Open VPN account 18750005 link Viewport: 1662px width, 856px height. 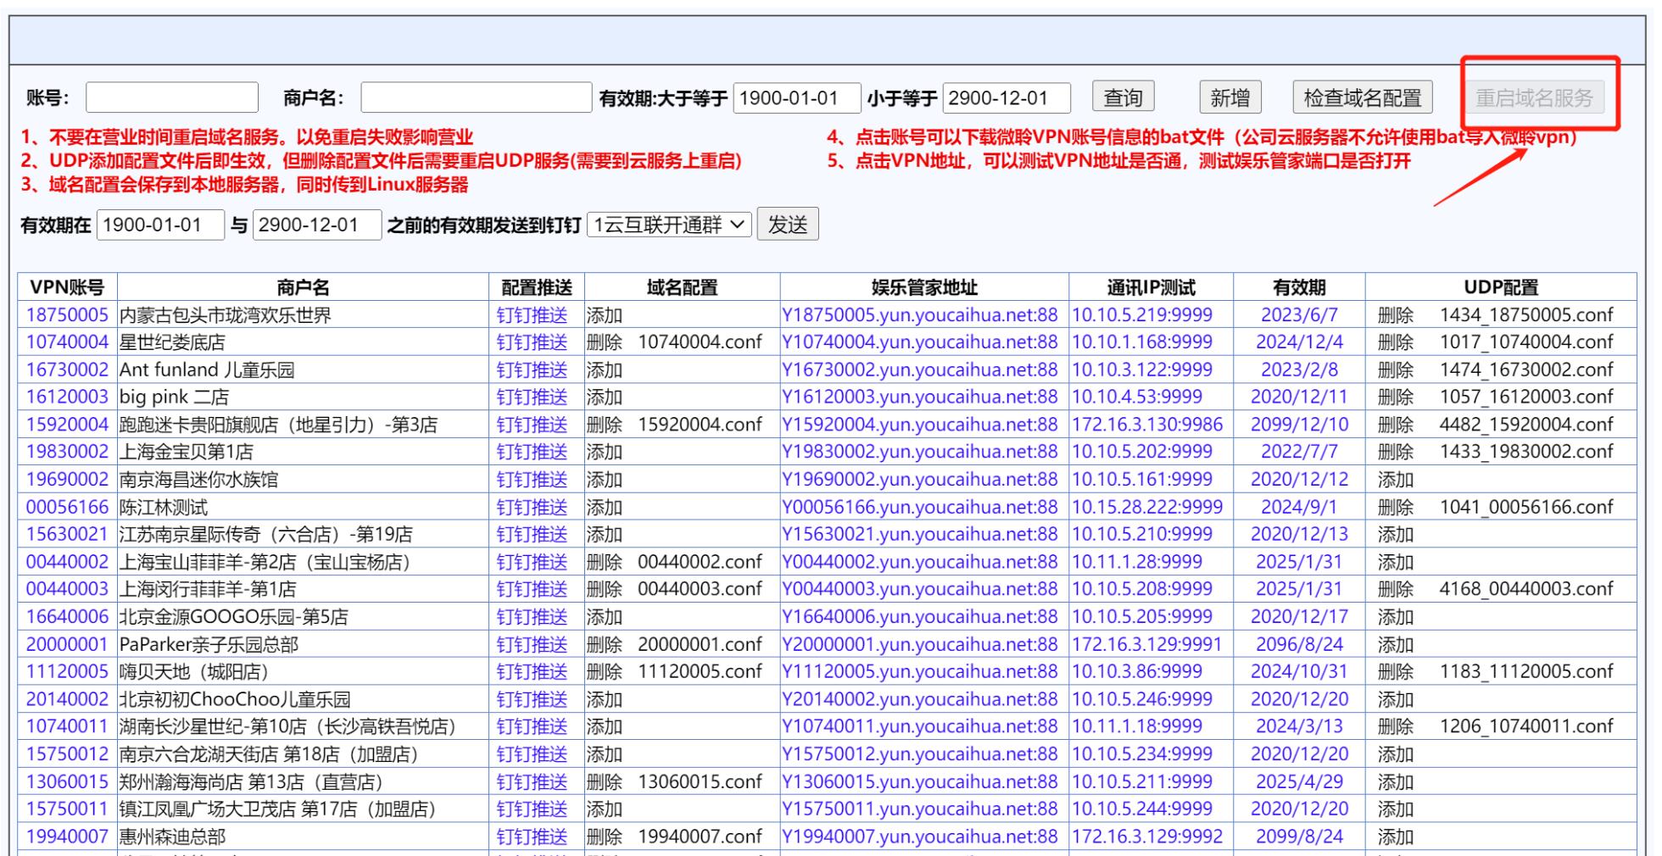(x=67, y=315)
